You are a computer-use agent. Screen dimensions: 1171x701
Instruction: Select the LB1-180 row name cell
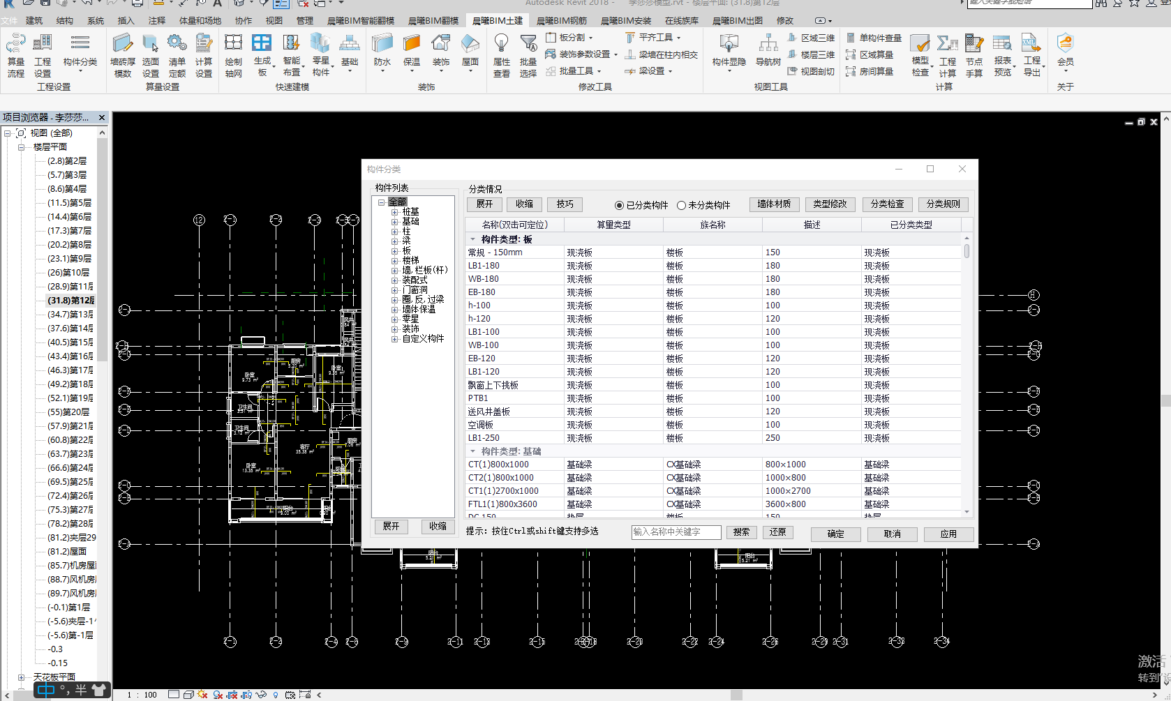pyautogui.click(x=515, y=266)
